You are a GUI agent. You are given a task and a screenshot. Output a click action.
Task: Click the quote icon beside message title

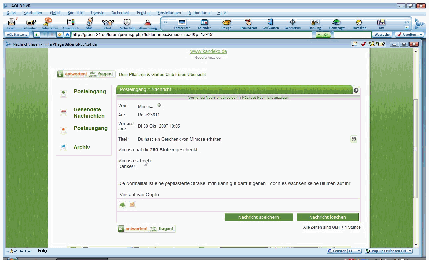[354, 139]
